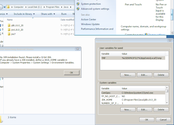Click the Value header in User variables

143,54
